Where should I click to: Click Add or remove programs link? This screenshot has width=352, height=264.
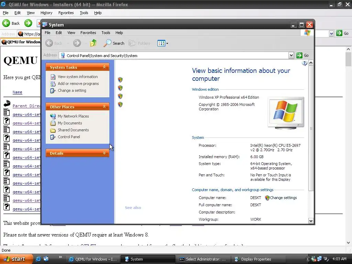coord(78,84)
